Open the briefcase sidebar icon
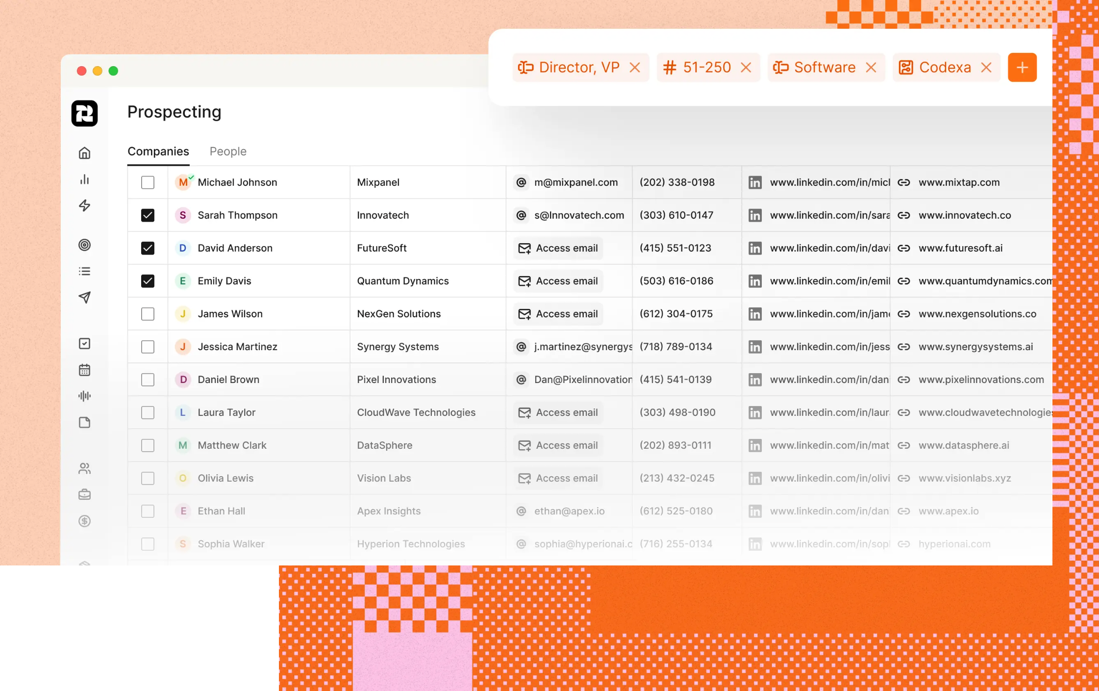This screenshot has width=1099, height=691. point(84,494)
